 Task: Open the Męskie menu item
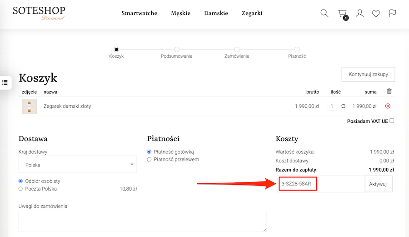[181, 13]
